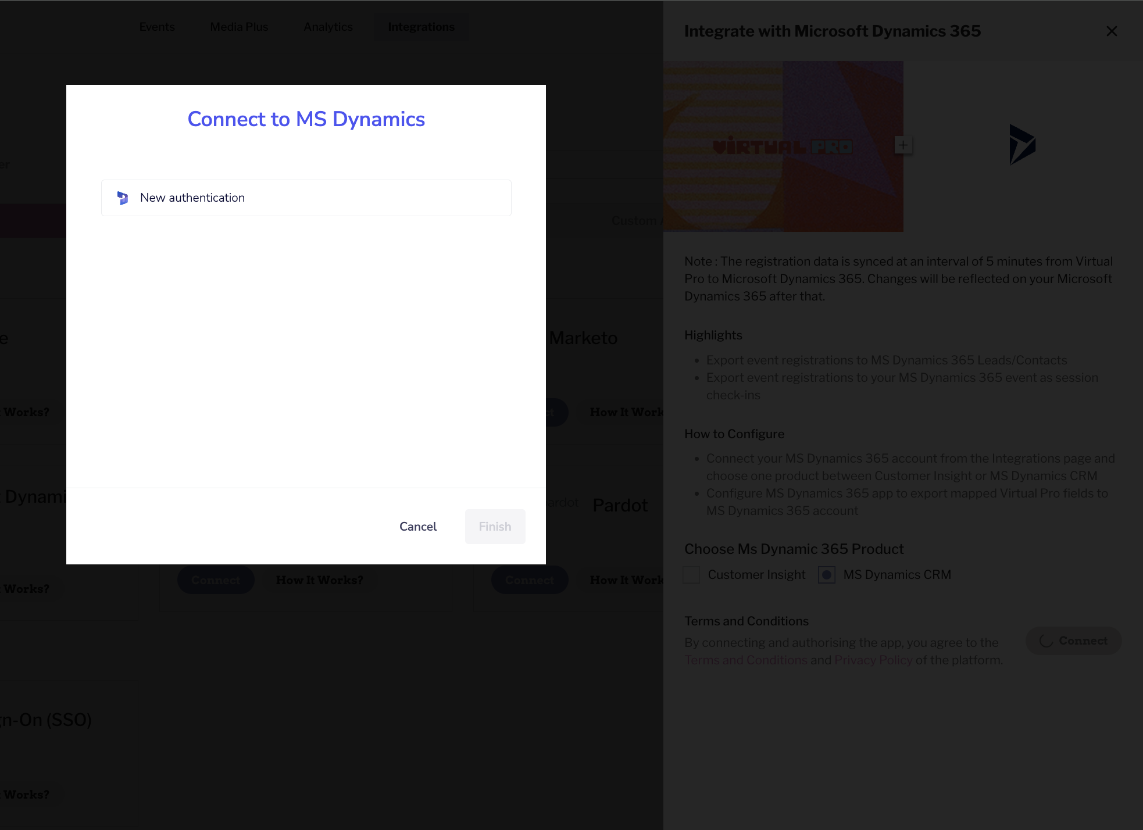Select the Customer Insight product option
1143x830 pixels.
coord(691,575)
